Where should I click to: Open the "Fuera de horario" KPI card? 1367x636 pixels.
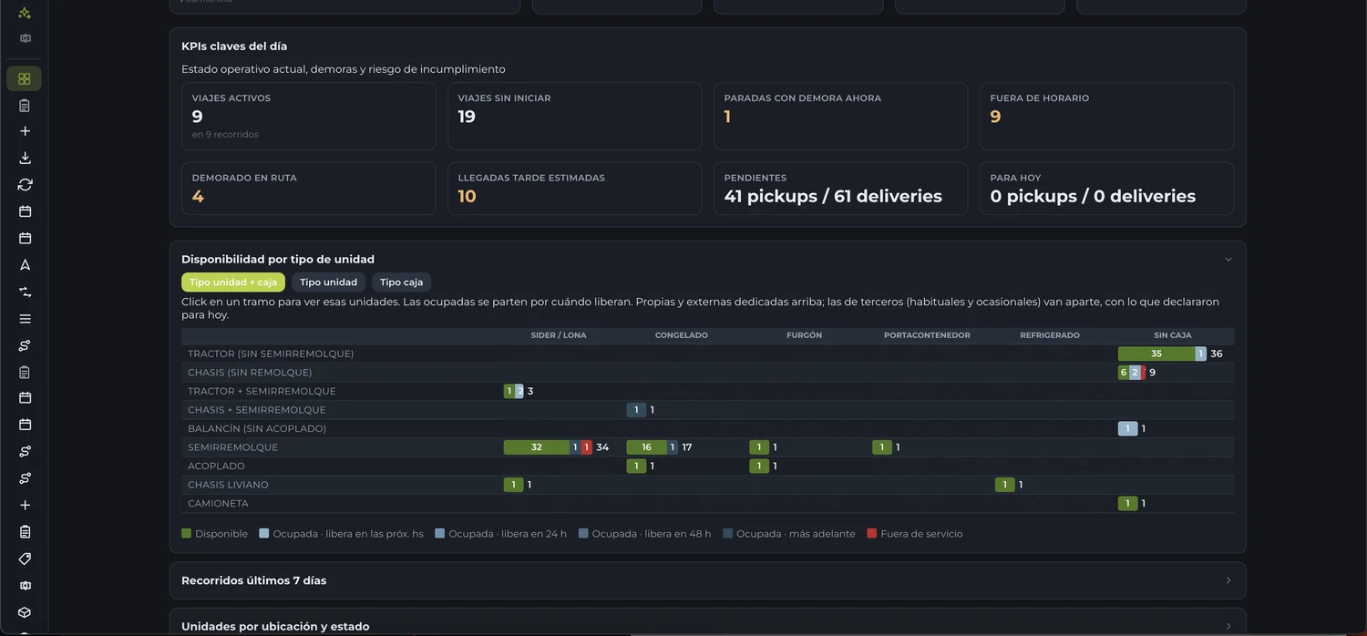pos(1106,116)
